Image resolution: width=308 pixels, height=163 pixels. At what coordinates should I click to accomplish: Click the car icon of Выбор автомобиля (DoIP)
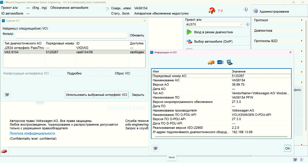189,42
